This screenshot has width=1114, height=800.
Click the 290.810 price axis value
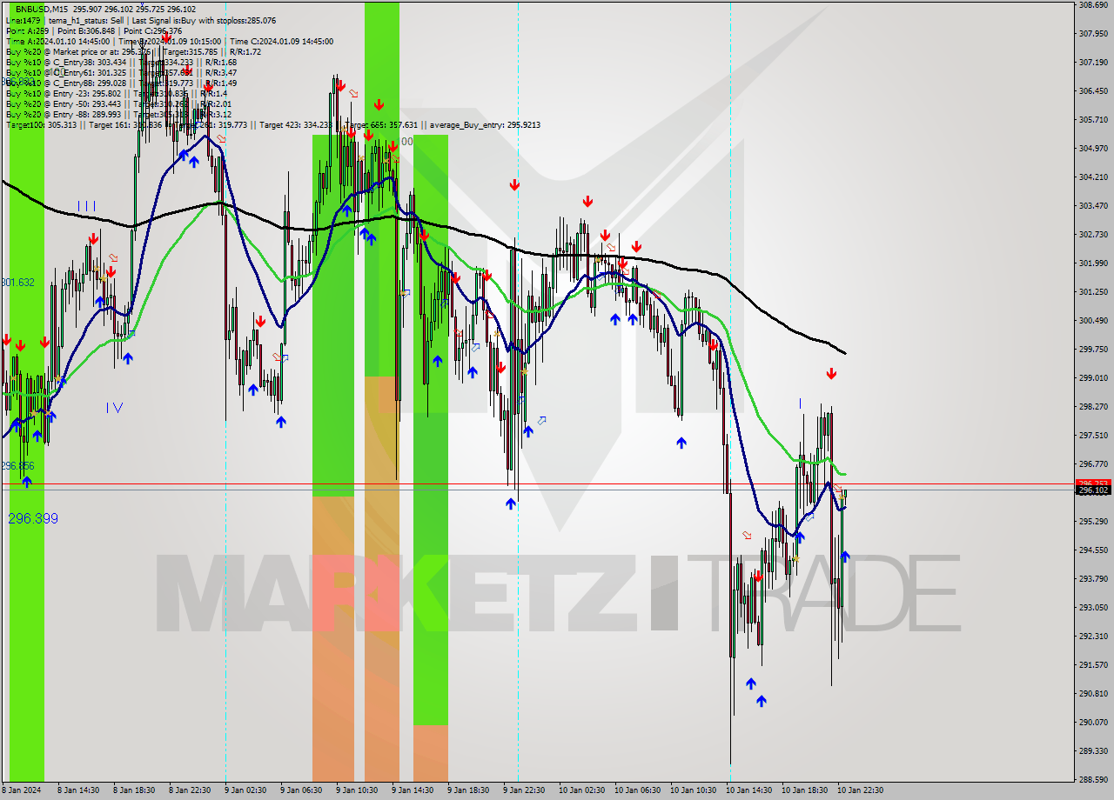pos(1093,694)
